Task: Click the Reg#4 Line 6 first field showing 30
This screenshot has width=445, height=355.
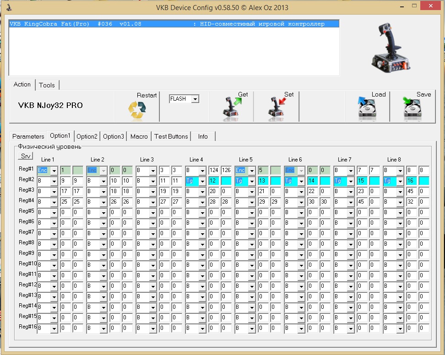Action: pyautogui.click(x=313, y=202)
